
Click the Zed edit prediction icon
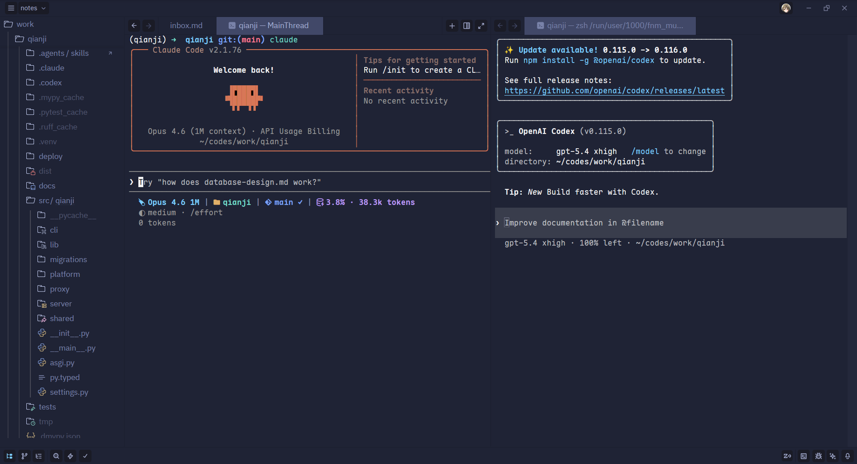tap(787, 456)
